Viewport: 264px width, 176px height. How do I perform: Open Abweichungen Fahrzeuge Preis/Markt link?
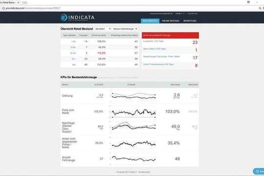[161, 57]
